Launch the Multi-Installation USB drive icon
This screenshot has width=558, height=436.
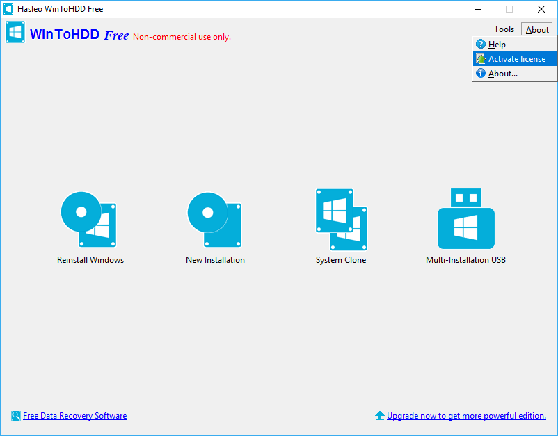pyautogui.click(x=466, y=219)
